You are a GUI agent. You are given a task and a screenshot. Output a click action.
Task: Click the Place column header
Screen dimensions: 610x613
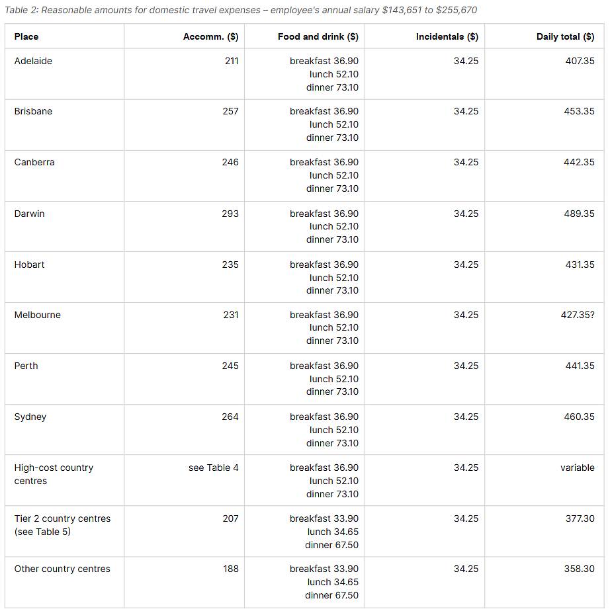click(26, 36)
